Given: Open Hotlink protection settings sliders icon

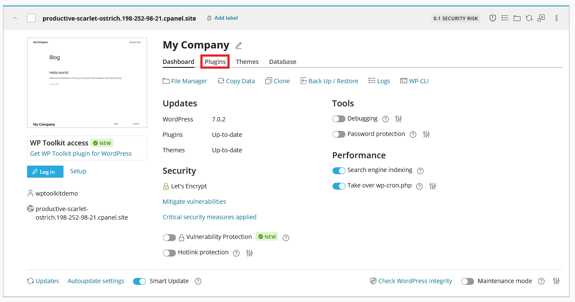Looking at the screenshot, I should point(250,253).
